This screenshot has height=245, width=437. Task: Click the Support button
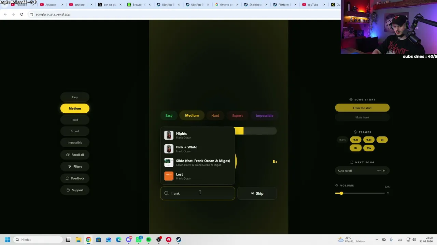pos(75,190)
